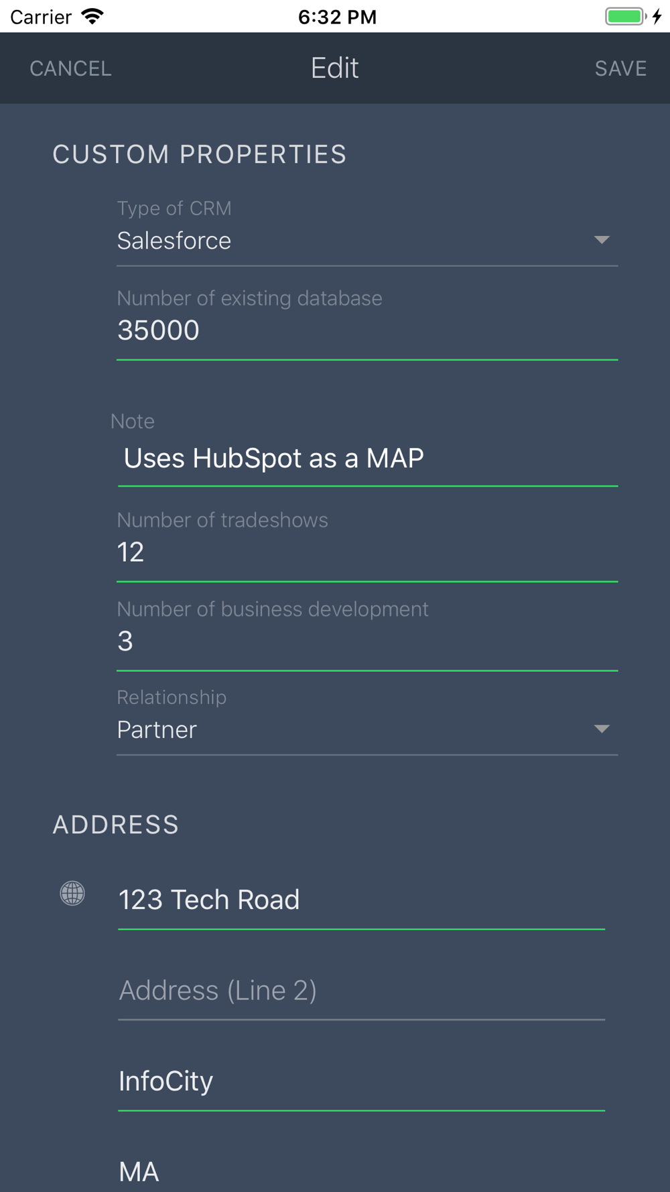Viewport: 670px width, 1192px height.
Task: Edit the Note field text
Action: (366, 459)
